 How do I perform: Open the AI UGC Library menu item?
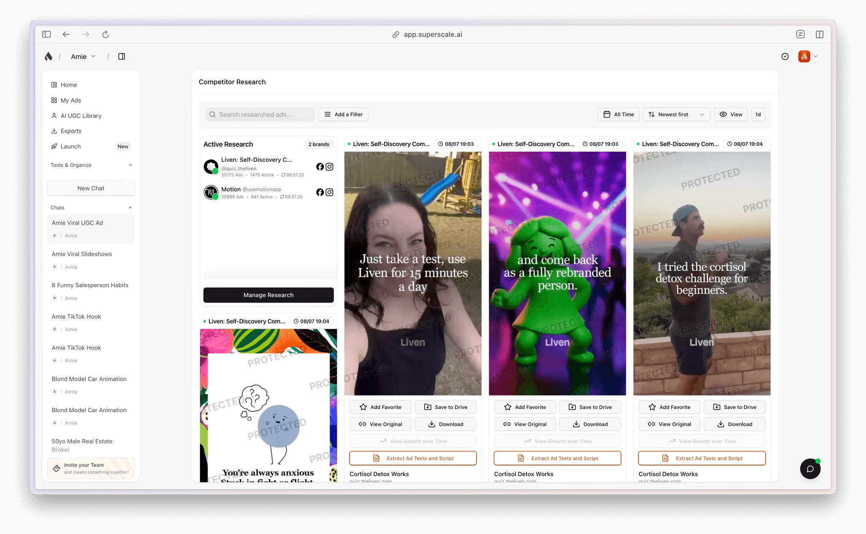pyautogui.click(x=81, y=116)
